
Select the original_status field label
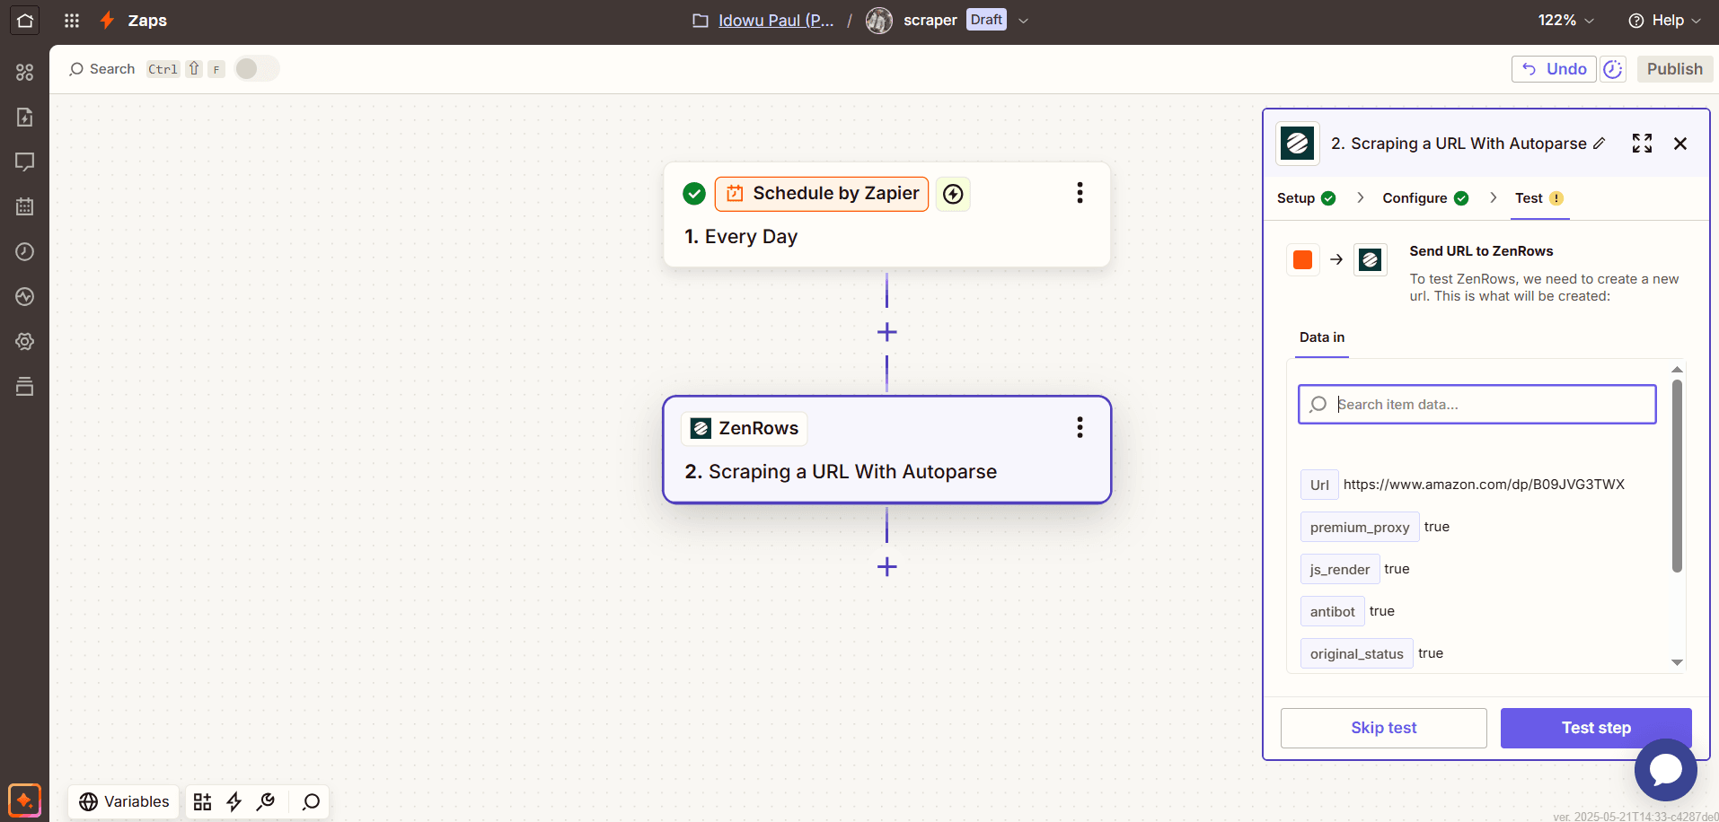(1356, 653)
